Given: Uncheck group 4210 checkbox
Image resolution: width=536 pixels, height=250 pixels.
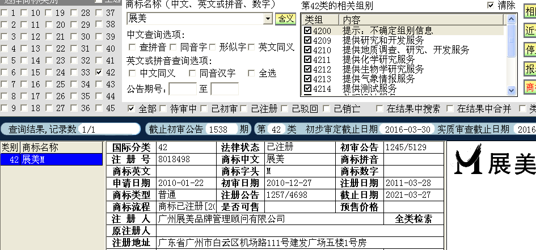Looking at the screenshot, I should click(x=307, y=50).
